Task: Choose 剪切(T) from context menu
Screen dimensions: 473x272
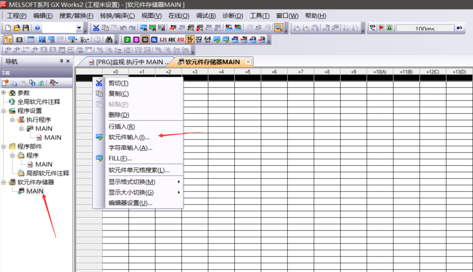Action: click(x=138, y=83)
